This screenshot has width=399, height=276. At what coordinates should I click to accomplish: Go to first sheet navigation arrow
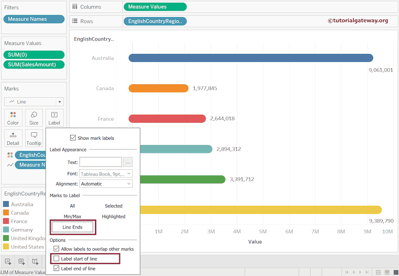click(x=346, y=272)
